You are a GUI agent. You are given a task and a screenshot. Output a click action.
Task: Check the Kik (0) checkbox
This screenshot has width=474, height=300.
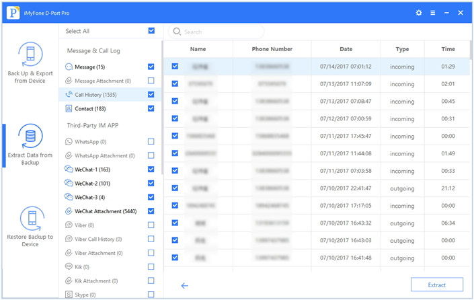click(x=151, y=266)
